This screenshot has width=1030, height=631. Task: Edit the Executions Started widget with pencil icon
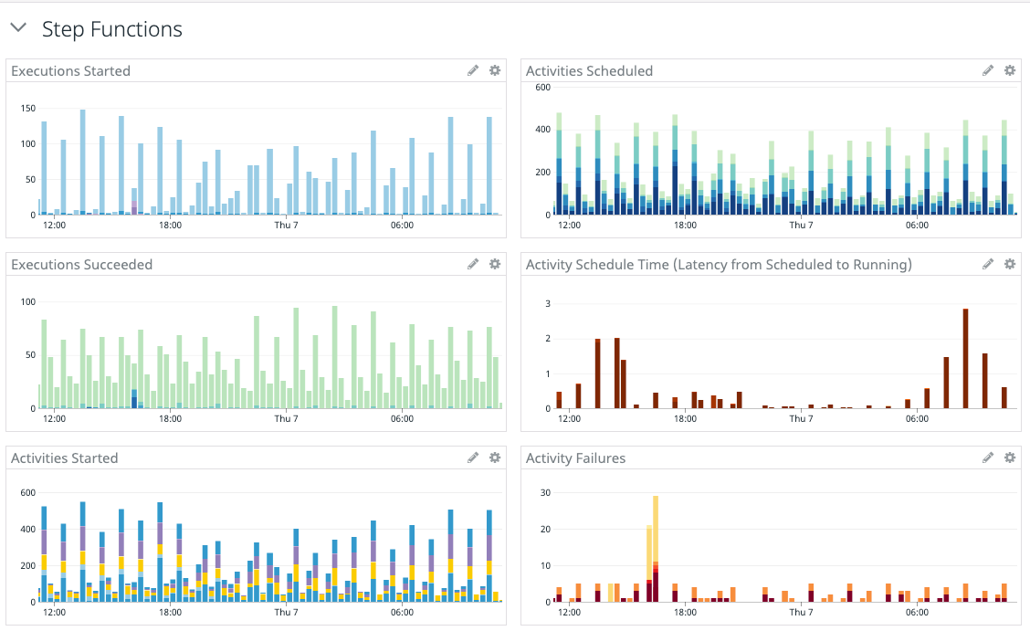pyautogui.click(x=473, y=70)
